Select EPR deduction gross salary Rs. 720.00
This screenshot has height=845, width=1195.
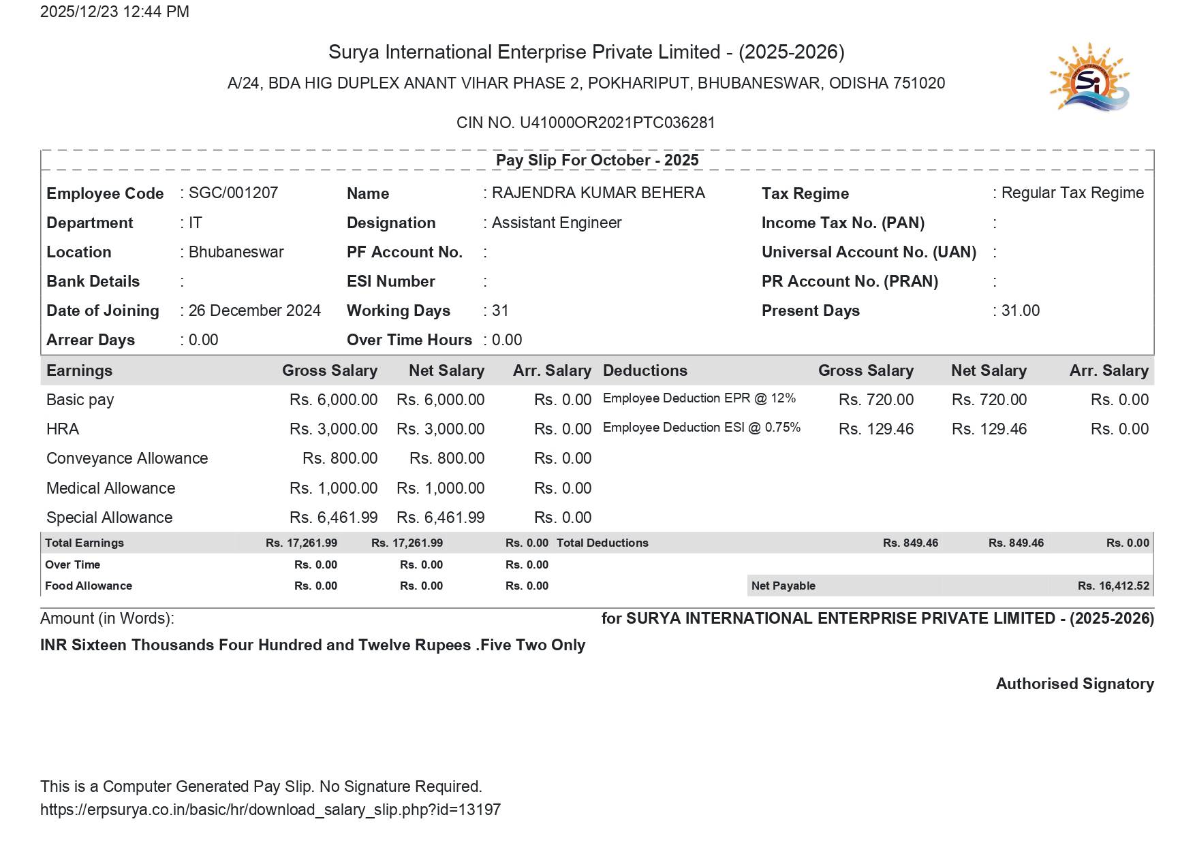click(876, 400)
